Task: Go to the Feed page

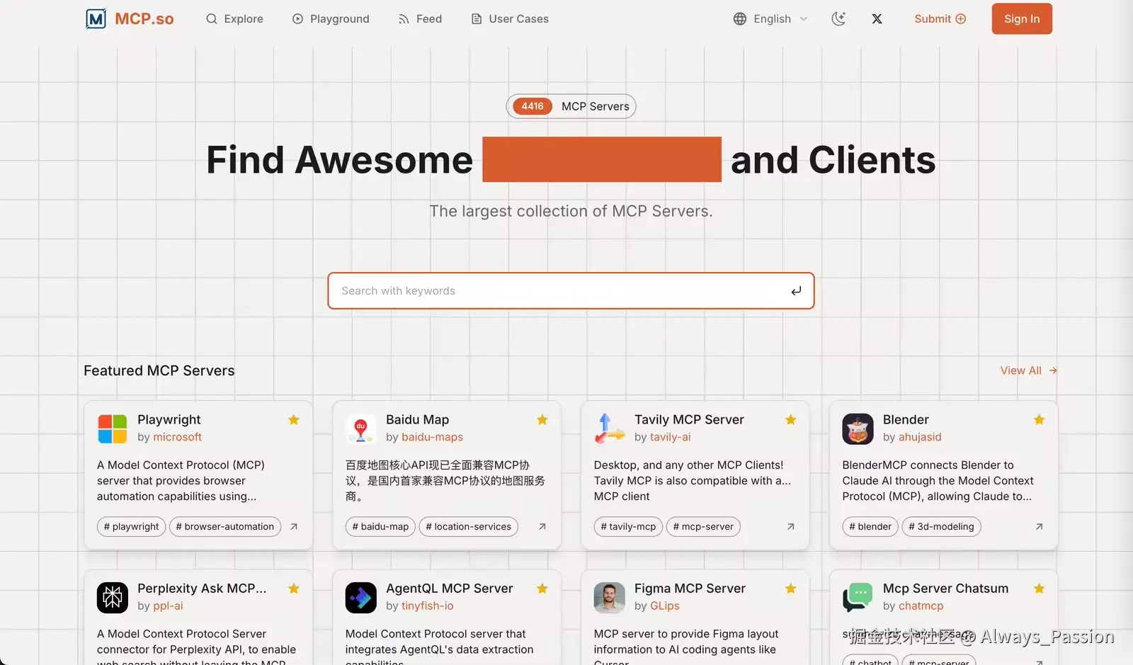Action: (420, 19)
